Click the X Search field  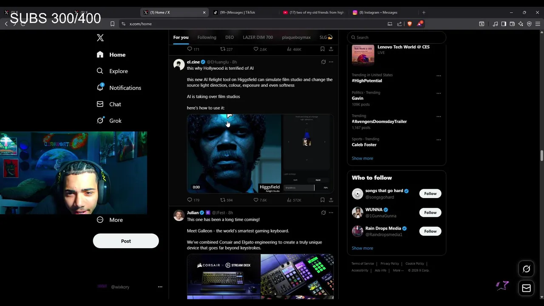click(x=397, y=37)
